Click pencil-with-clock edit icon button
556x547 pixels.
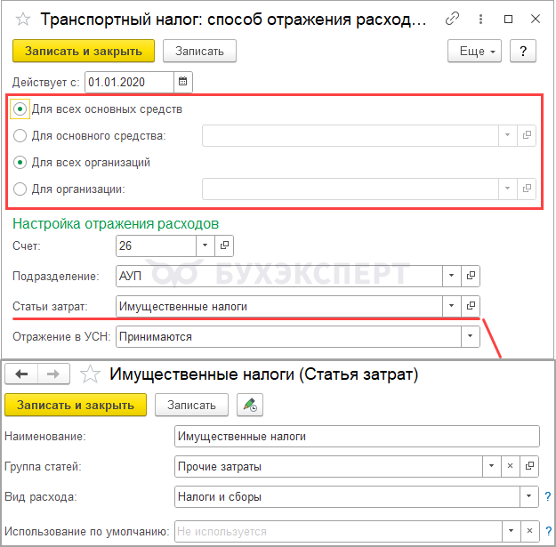coord(250,405)
